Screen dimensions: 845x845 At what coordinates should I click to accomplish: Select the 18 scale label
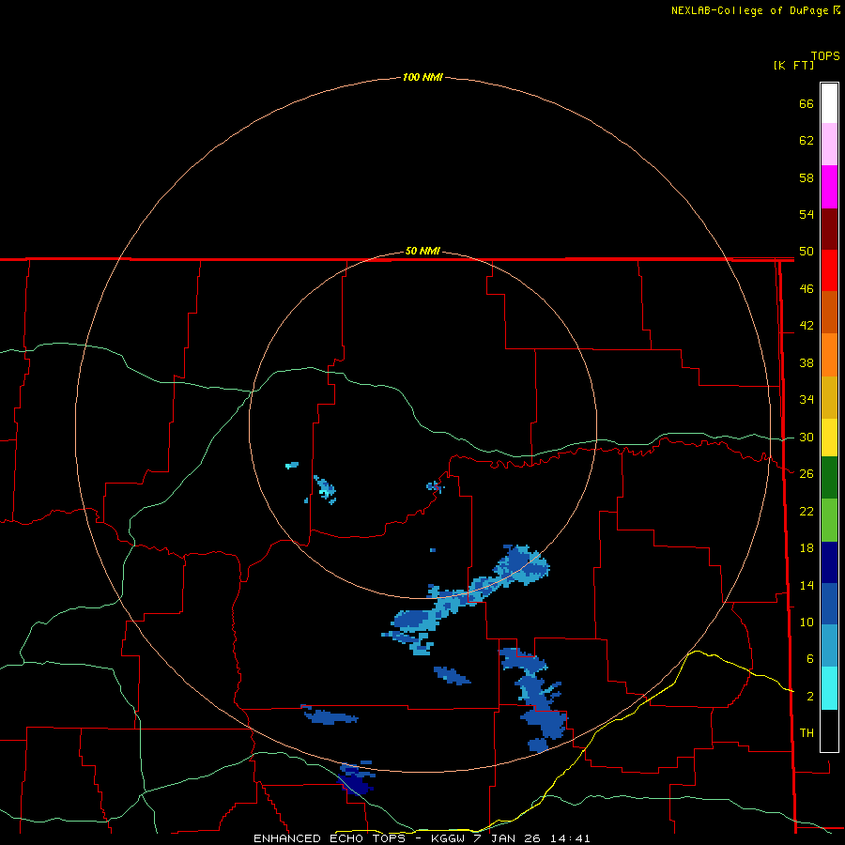coord(807,548)
